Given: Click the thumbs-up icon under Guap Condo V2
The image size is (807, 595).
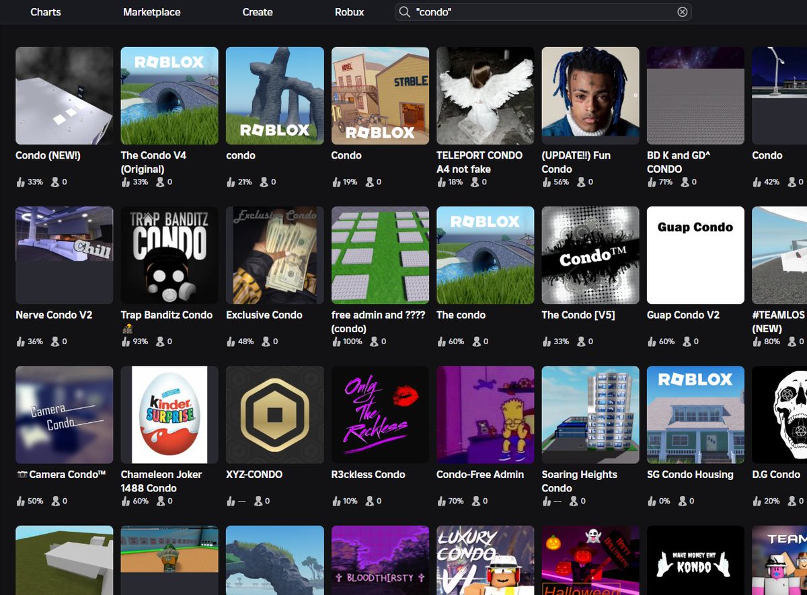Looking at the screenshot, I should tap(652, 342).
